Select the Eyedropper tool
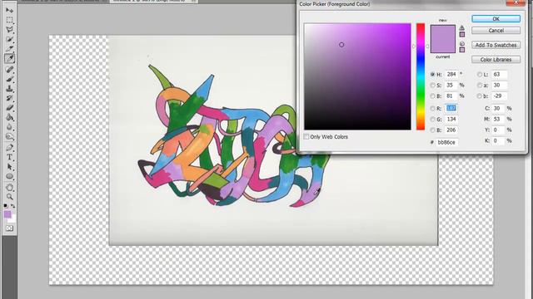Viewport: 533px width, 299px height. 9,59
